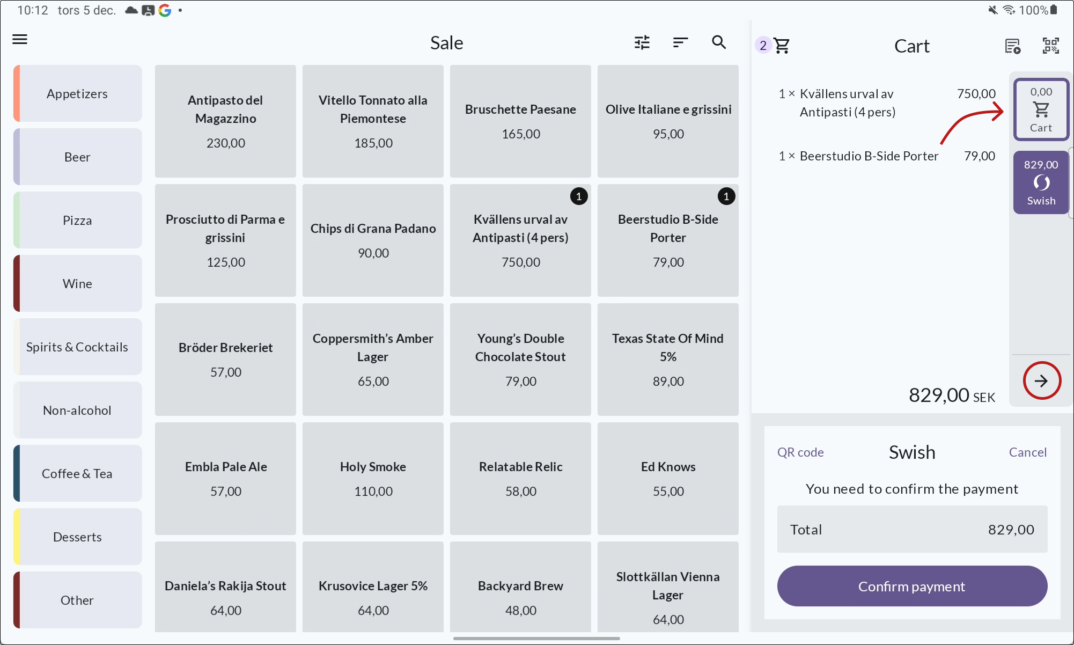Image resolution: width=1074 pixels, height=645 pixels.
Task: Add Daniela's Rakija Stout
Action: point(225,587)
